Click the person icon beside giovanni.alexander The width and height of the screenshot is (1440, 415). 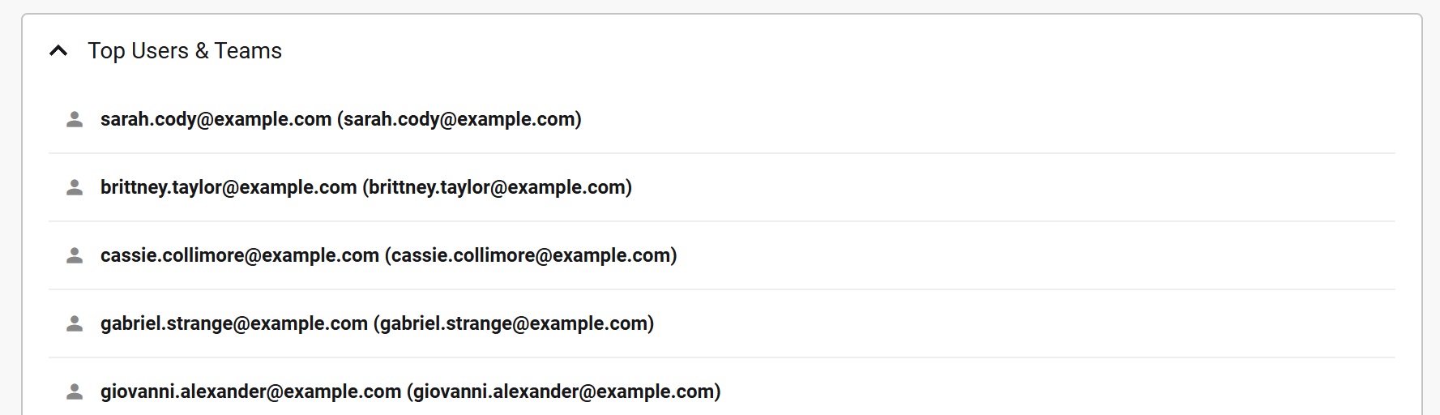[75, 392]
